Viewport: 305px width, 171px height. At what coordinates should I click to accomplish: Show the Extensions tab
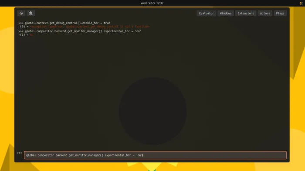[246, 13]
